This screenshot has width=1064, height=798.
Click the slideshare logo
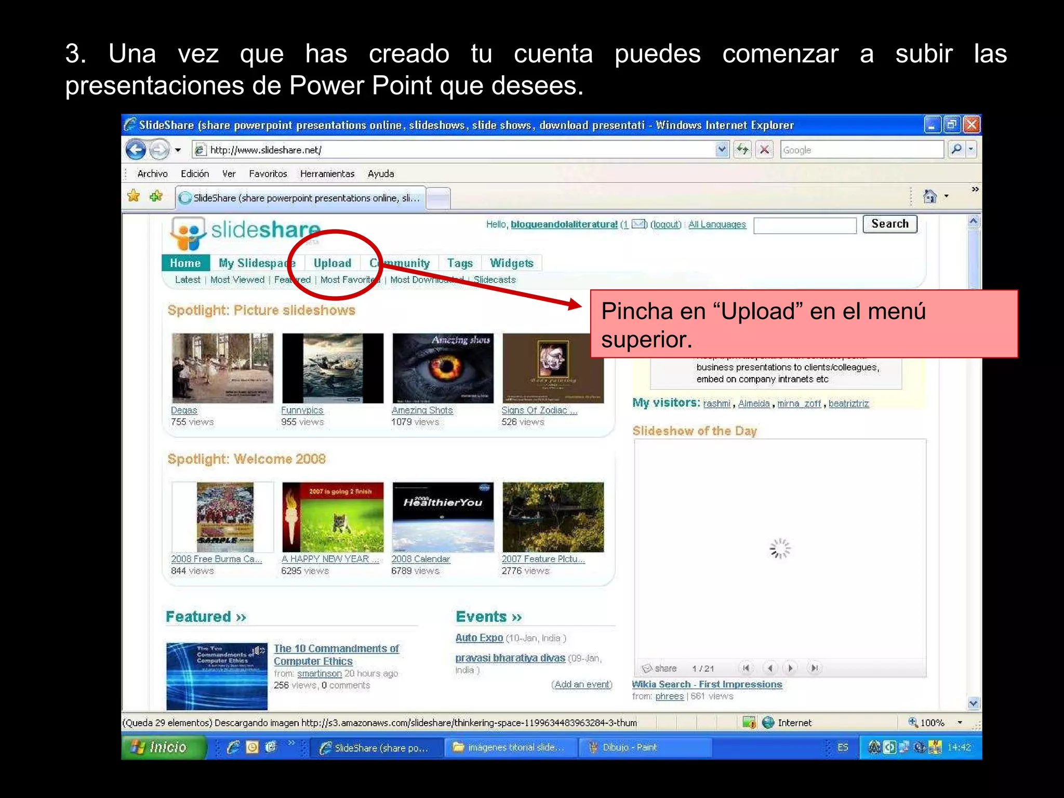245,232
